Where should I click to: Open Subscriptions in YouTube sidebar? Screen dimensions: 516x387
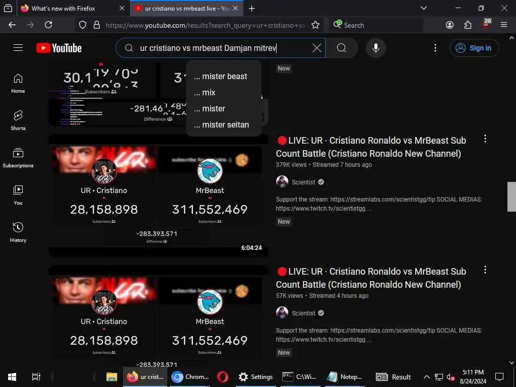[x=18, y=158]
